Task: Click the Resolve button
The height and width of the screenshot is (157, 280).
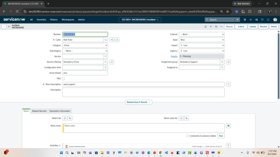Action: click(263, 27)
